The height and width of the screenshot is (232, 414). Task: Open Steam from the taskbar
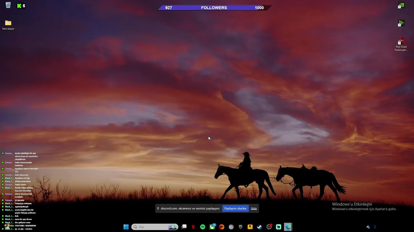click(x=259, y=227)
